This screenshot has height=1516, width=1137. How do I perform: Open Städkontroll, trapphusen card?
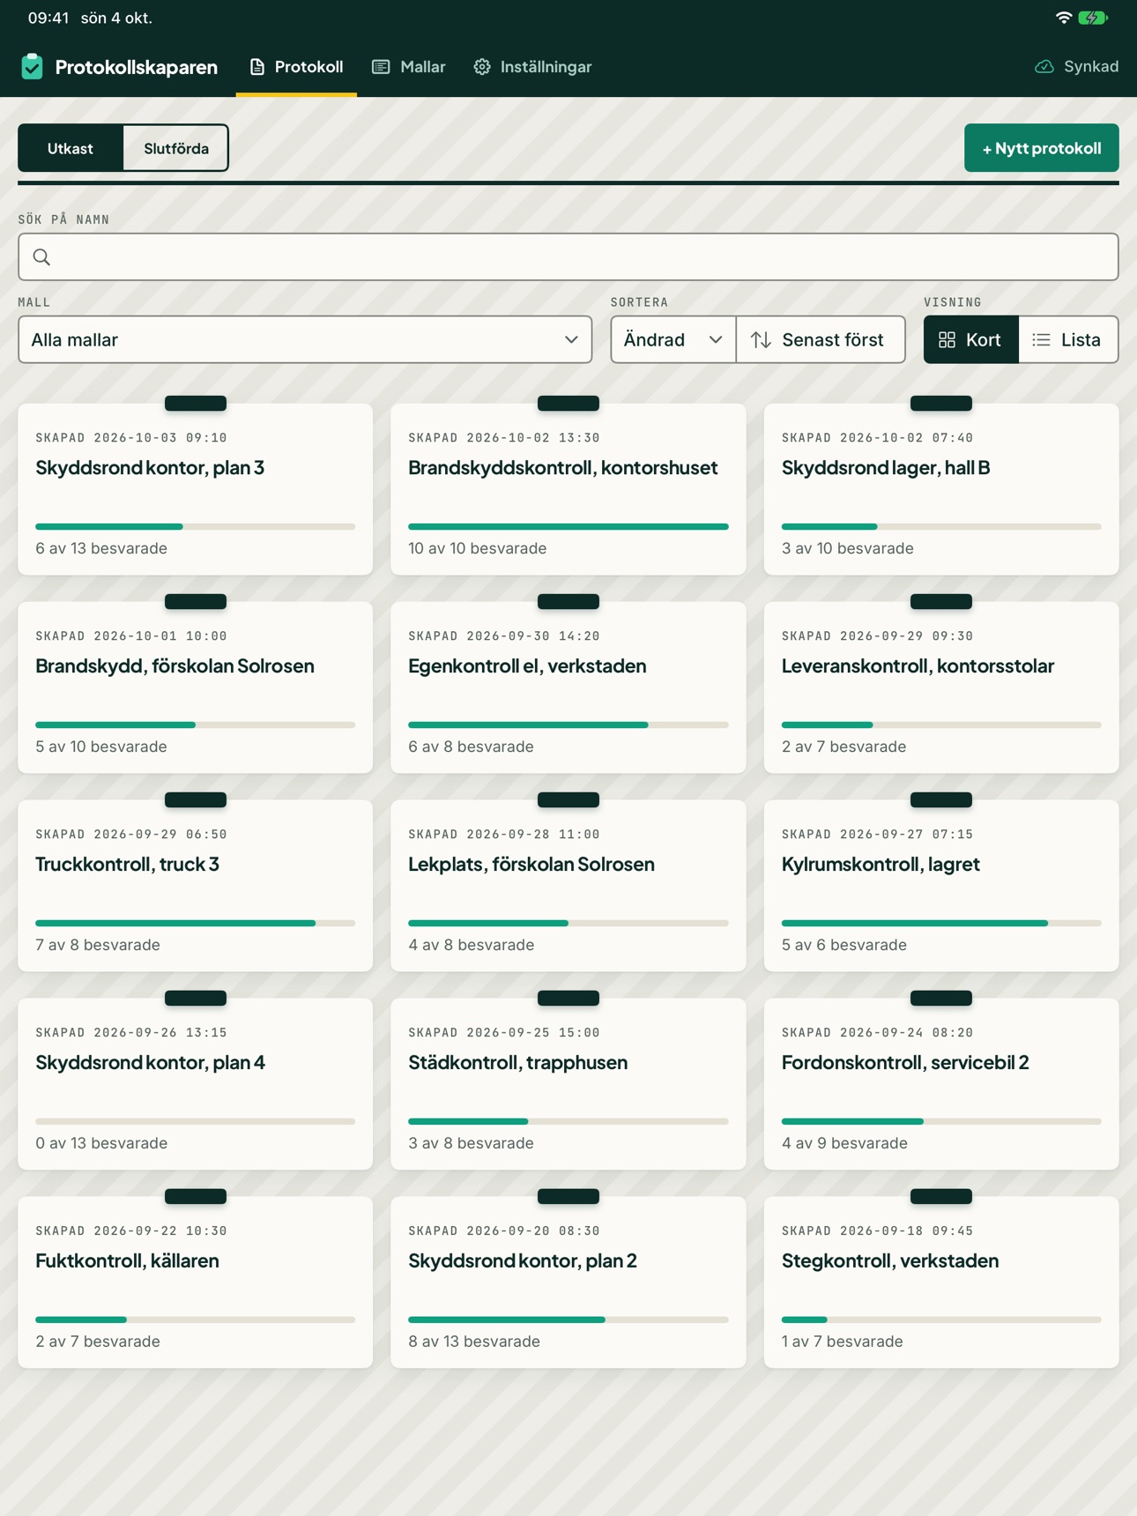click(568, 1085)
